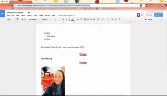Open the Add-ons menu

[47, 15]
